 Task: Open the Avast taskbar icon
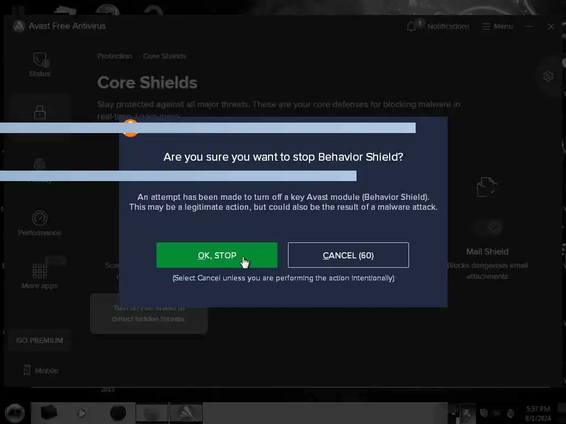(186, 413)
